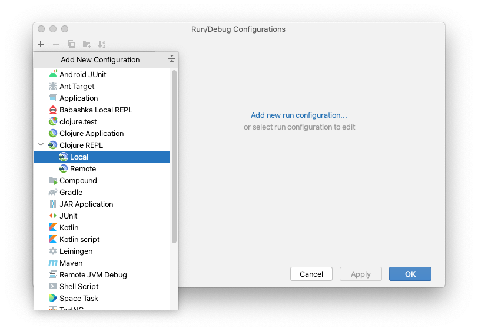
Task: Select the Space Task label
Action: [x=79, y=299]
